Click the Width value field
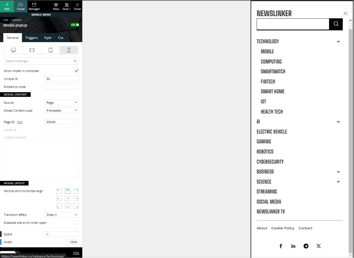354x258 pixels. click(x=72, y=242)
